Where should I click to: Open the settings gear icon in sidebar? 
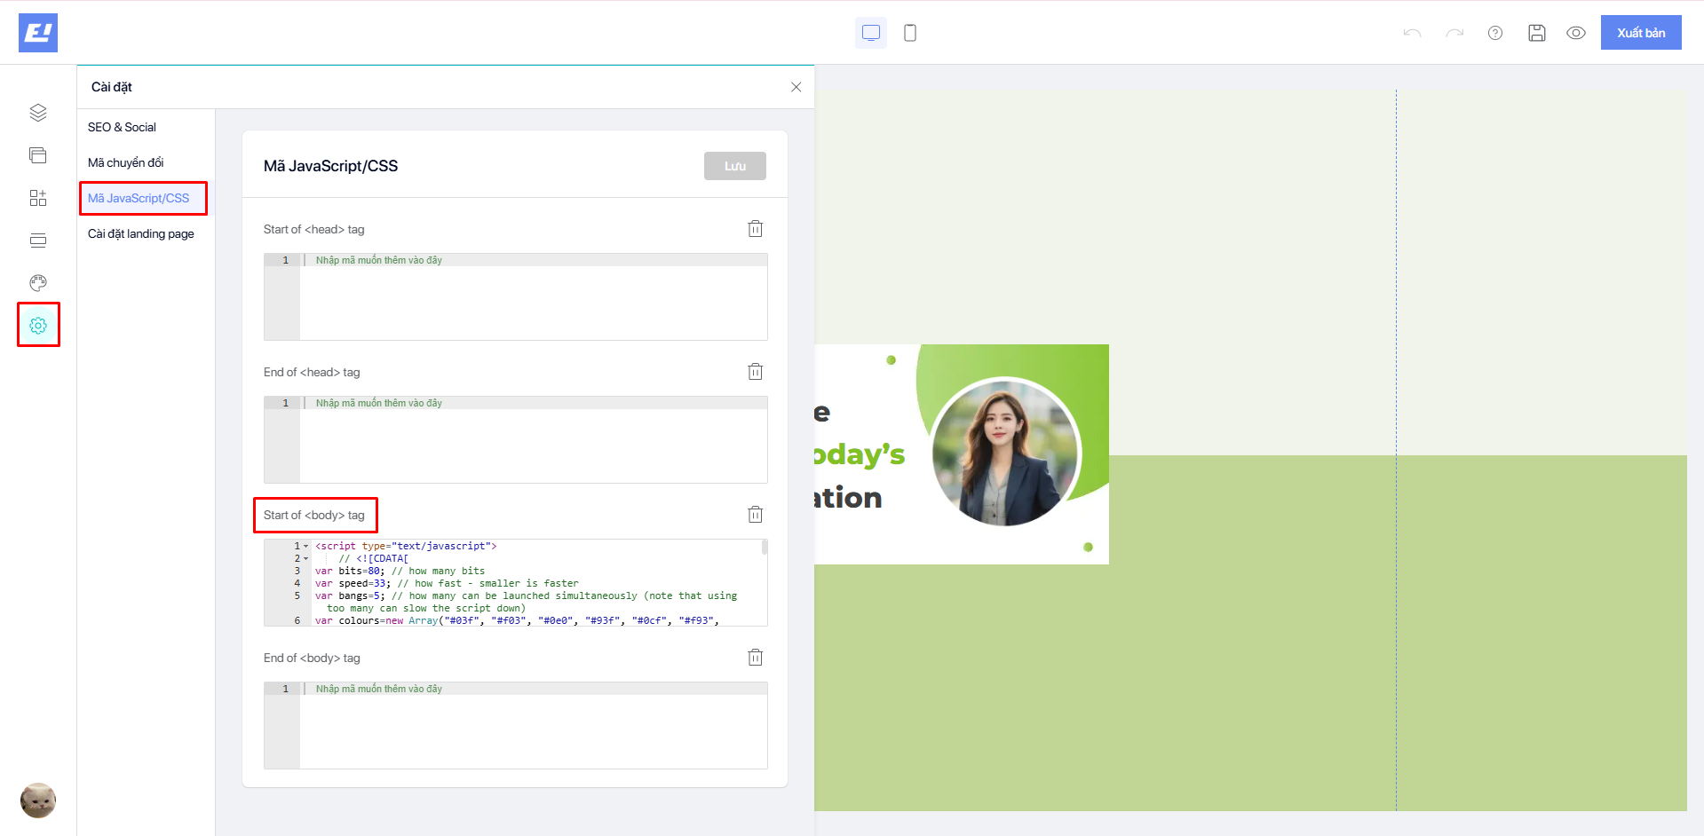point(38,326)
